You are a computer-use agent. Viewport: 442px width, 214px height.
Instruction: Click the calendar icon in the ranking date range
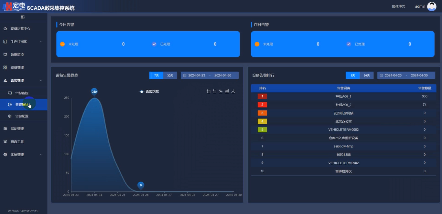point(381,76)
